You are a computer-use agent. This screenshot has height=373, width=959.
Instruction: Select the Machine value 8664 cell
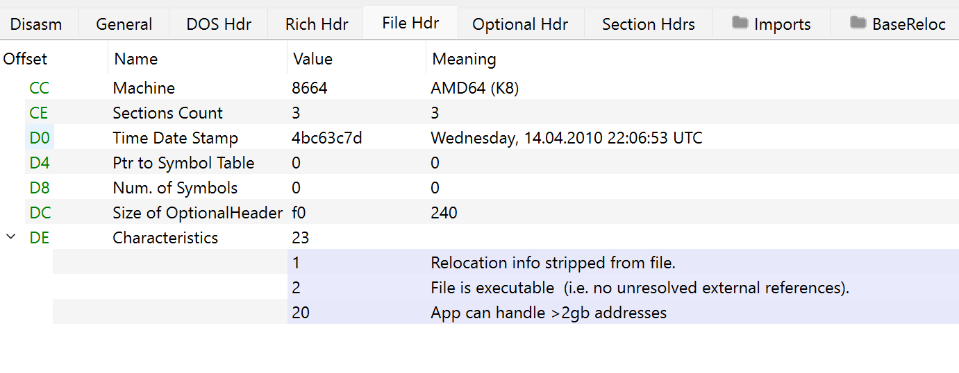(x=310, y=89)
